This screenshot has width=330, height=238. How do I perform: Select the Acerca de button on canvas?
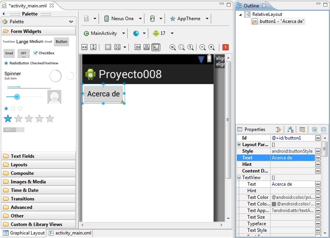click(x=103, y=94)
